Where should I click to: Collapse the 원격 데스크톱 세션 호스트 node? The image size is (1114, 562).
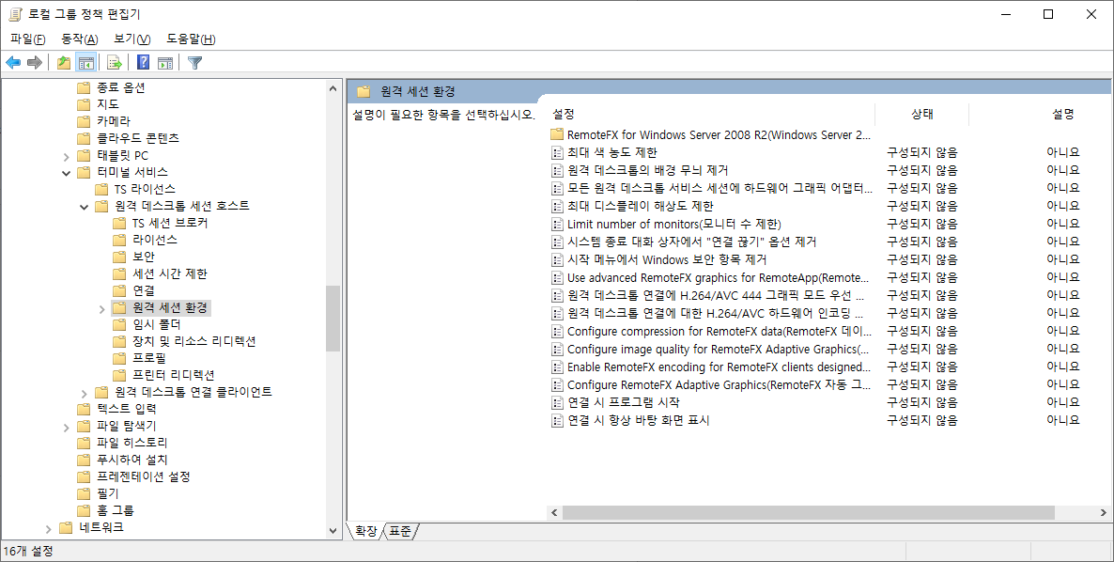(84, 207)
